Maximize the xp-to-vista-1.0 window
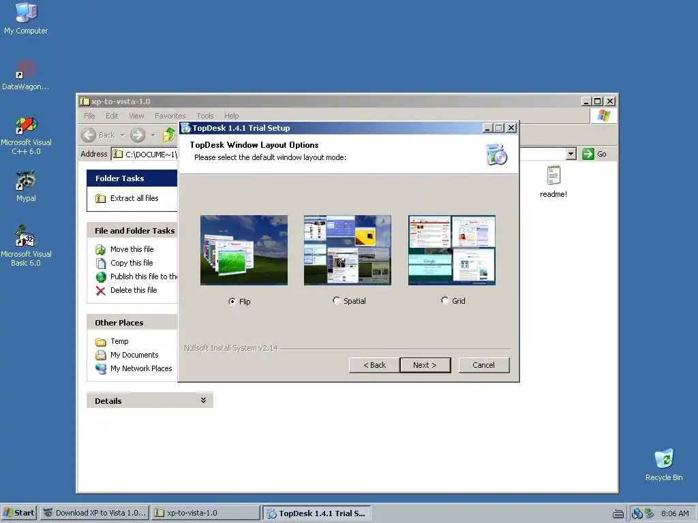 click(598, 101)
